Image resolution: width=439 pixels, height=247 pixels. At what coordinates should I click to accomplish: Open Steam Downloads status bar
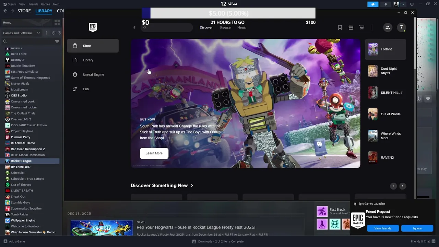218,242
